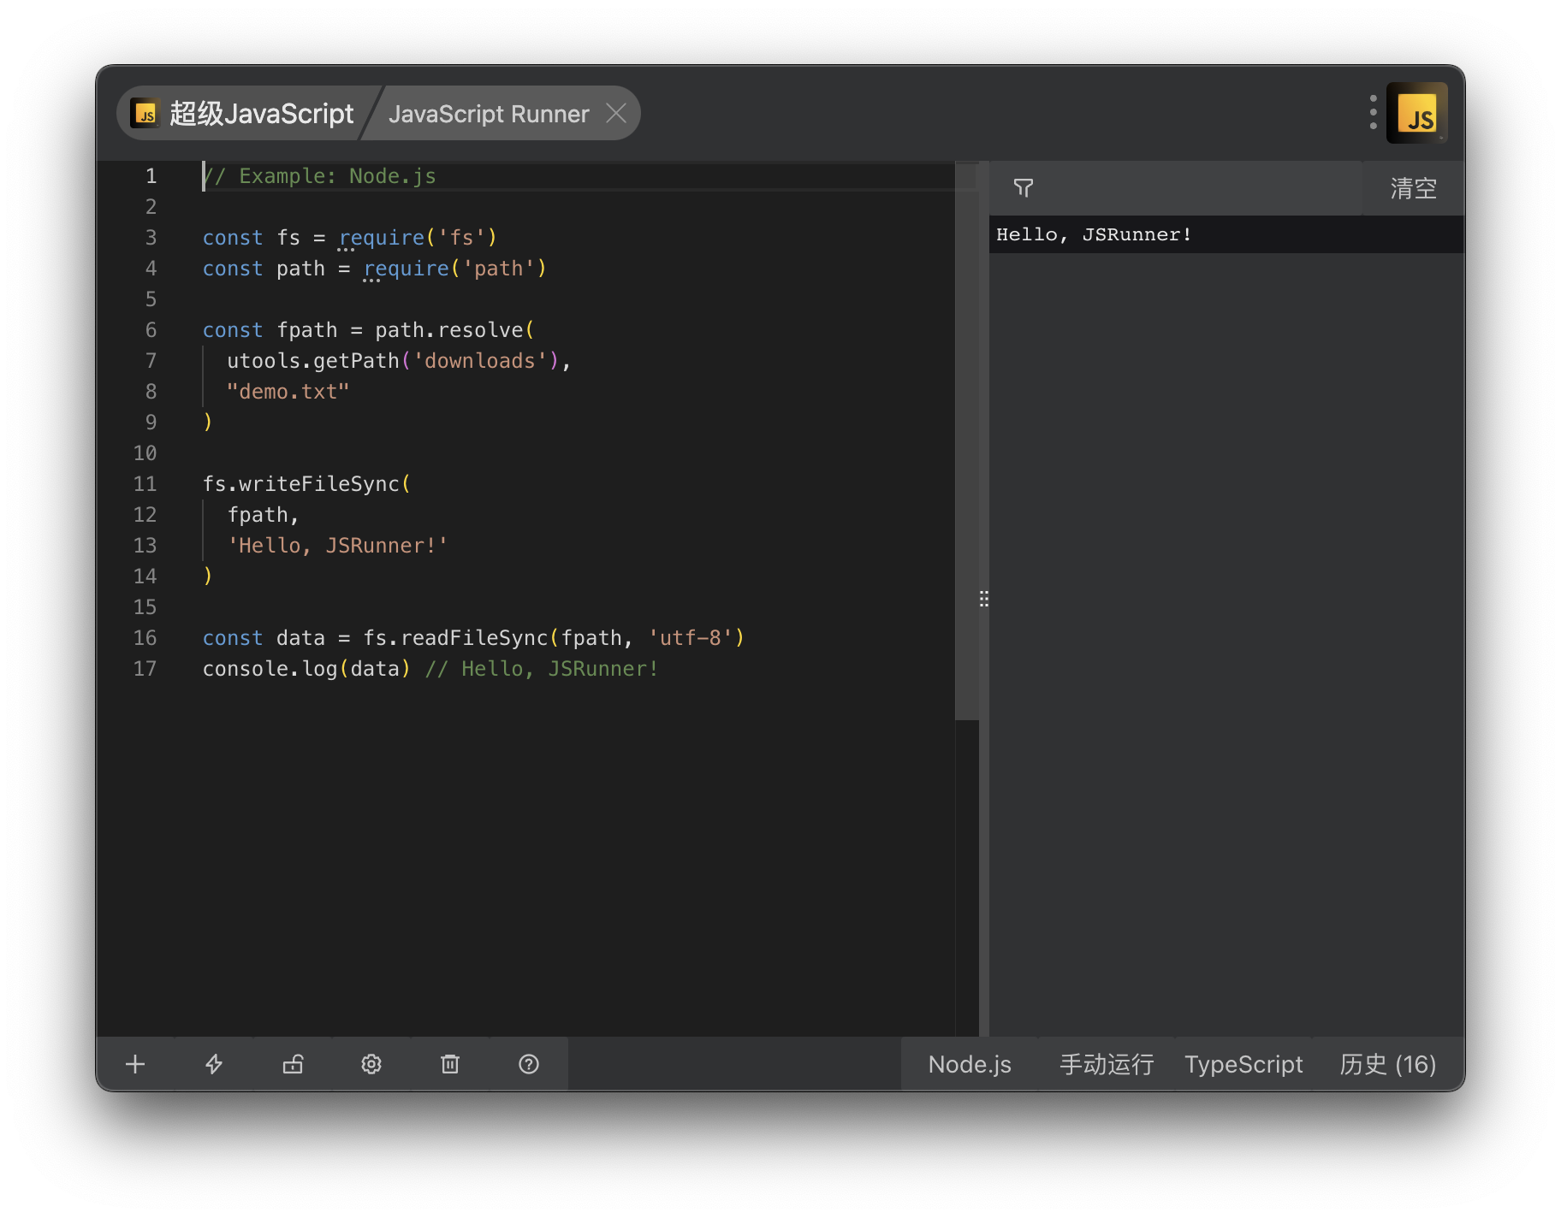The image size is (1561, 1218).
Task: Switch environment via Node.js button
Action: click(970, 1064)
